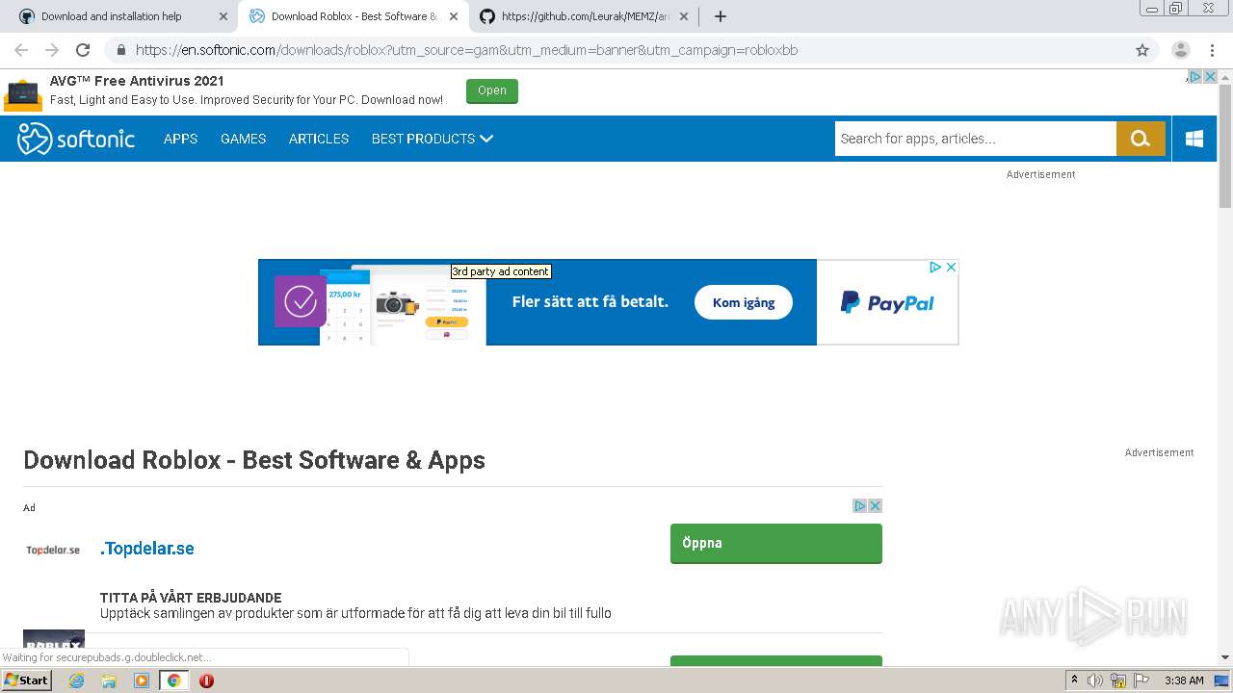The height and width of the screenshot is (693, 1233).
Task: Open AdChoices info on PayPal banner
Action: pyautogui.click(x=935, y=268)
